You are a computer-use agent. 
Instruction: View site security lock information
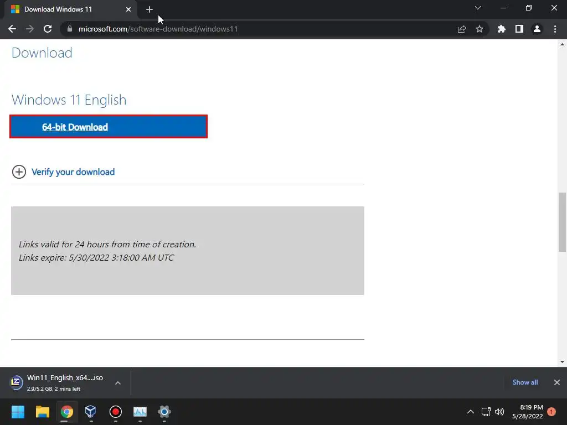[70, 29]
